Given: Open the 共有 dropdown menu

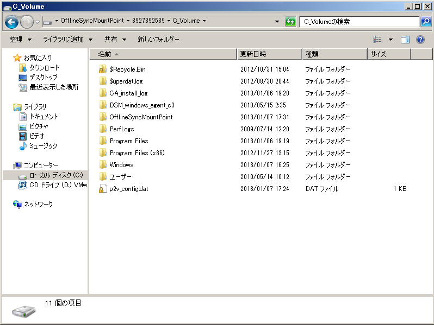Looking at the screenshot, I should click(115, 40).
